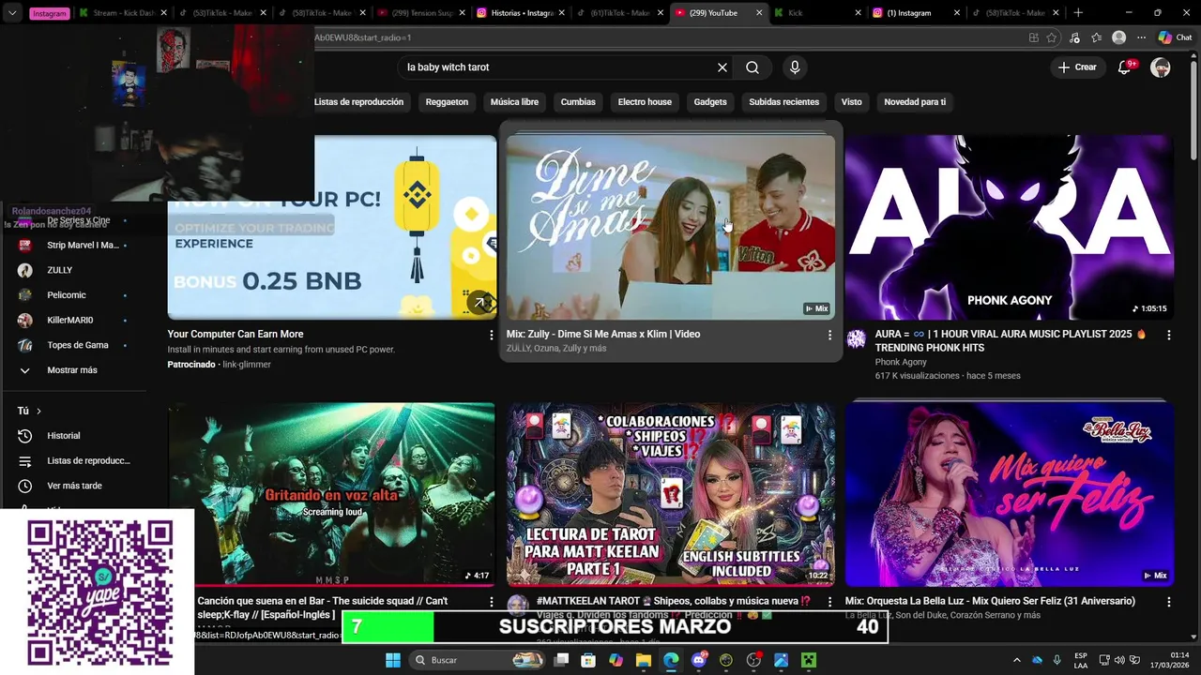
Task: Open the Phonk Agony channel avatar
Action: 856,339
